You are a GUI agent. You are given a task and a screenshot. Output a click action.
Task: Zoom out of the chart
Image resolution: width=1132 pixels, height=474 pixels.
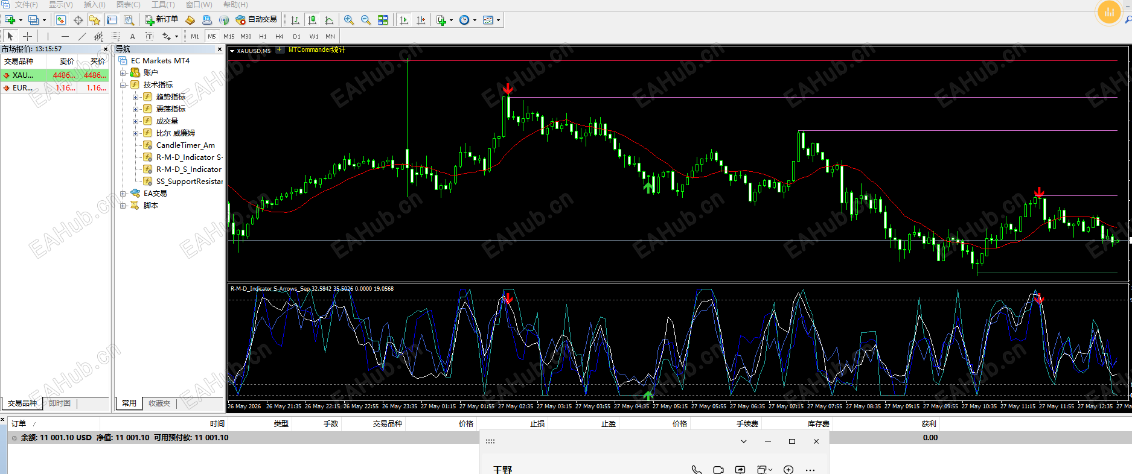click(x=366, y=20)
